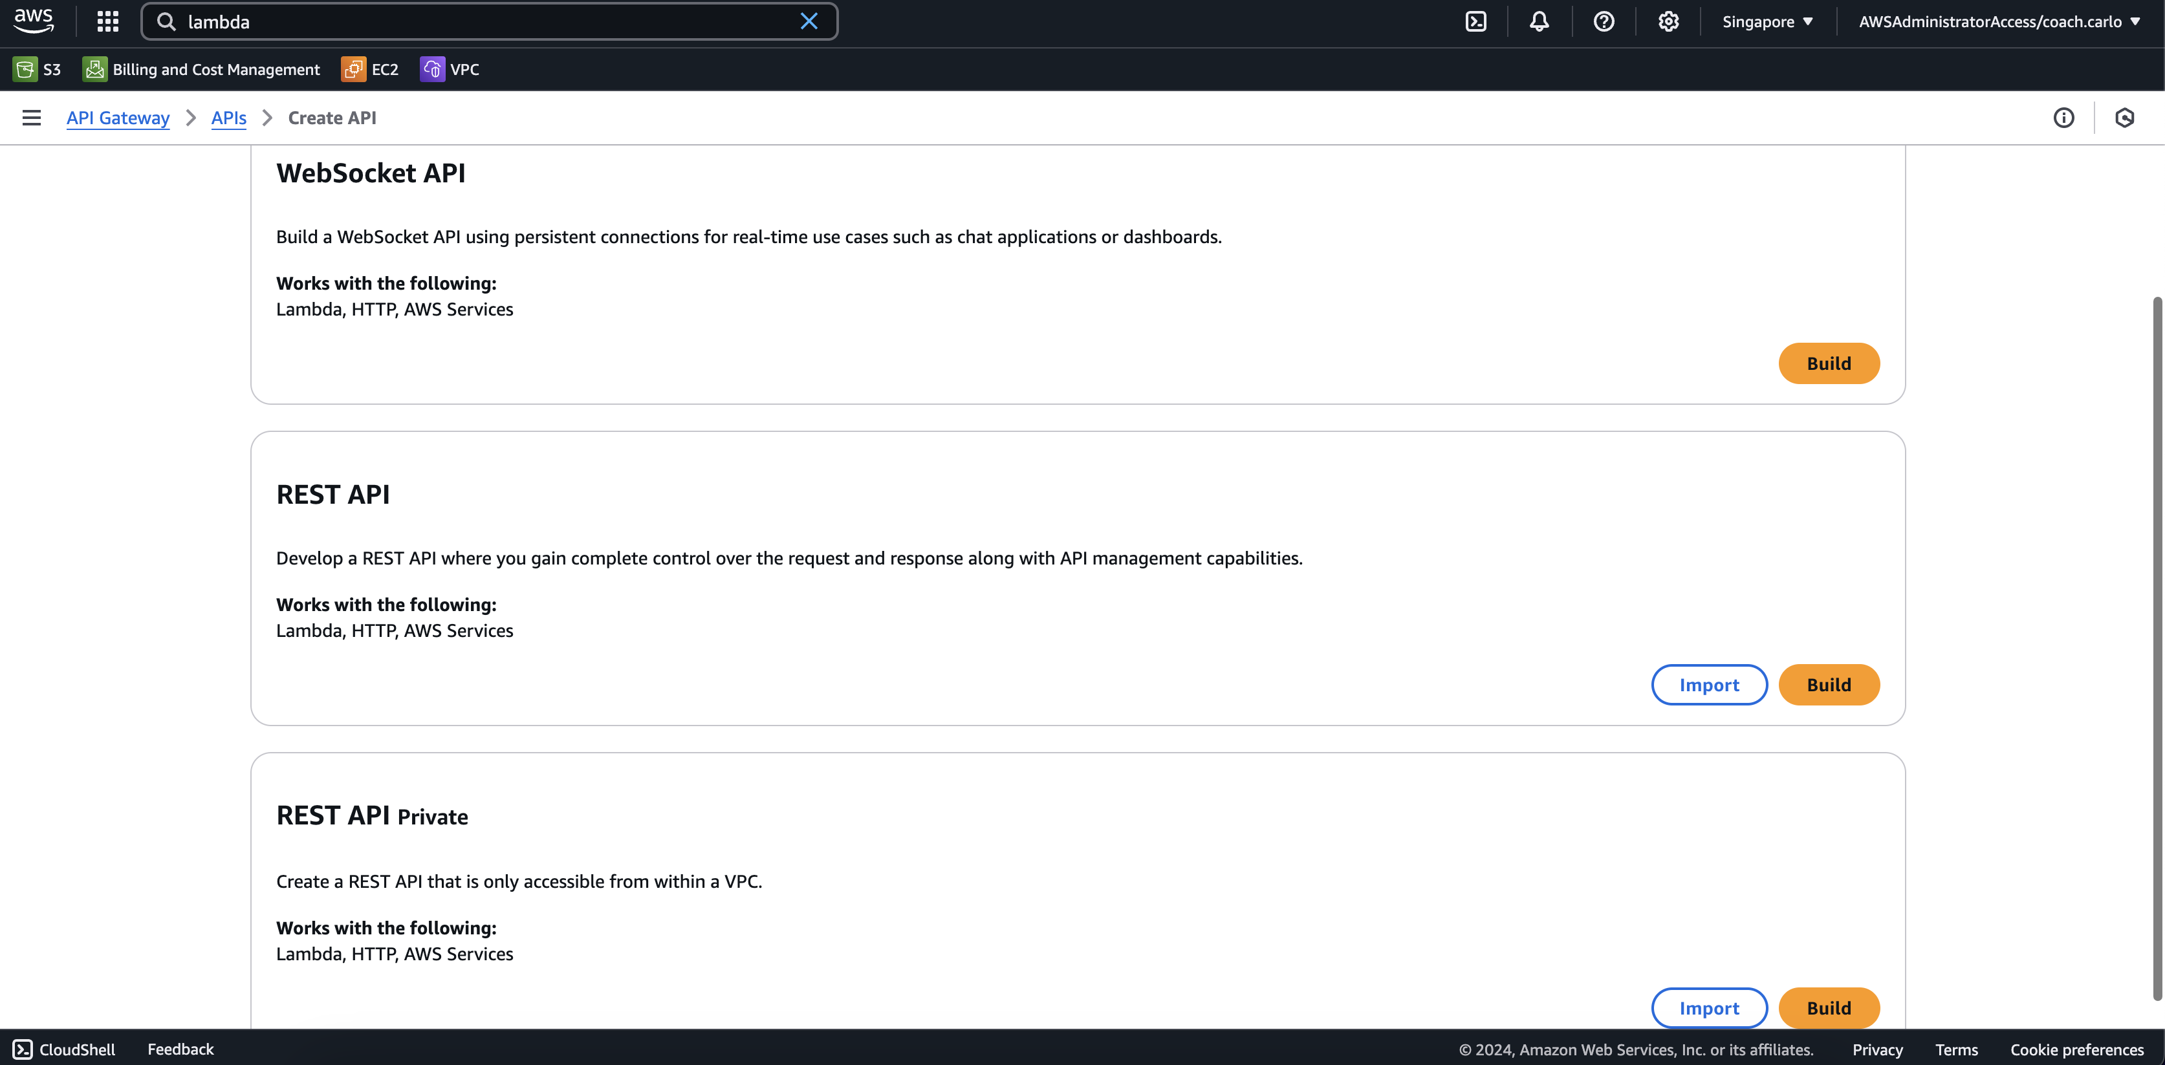Screen dimensions: 2165x1065
Task: Open the settings gear icon
Action: pos(1668,21)
